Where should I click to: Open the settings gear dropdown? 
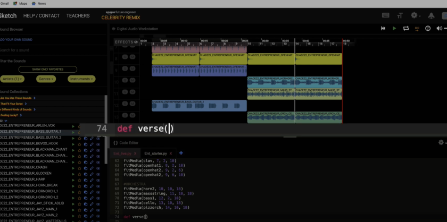(415, 15)
